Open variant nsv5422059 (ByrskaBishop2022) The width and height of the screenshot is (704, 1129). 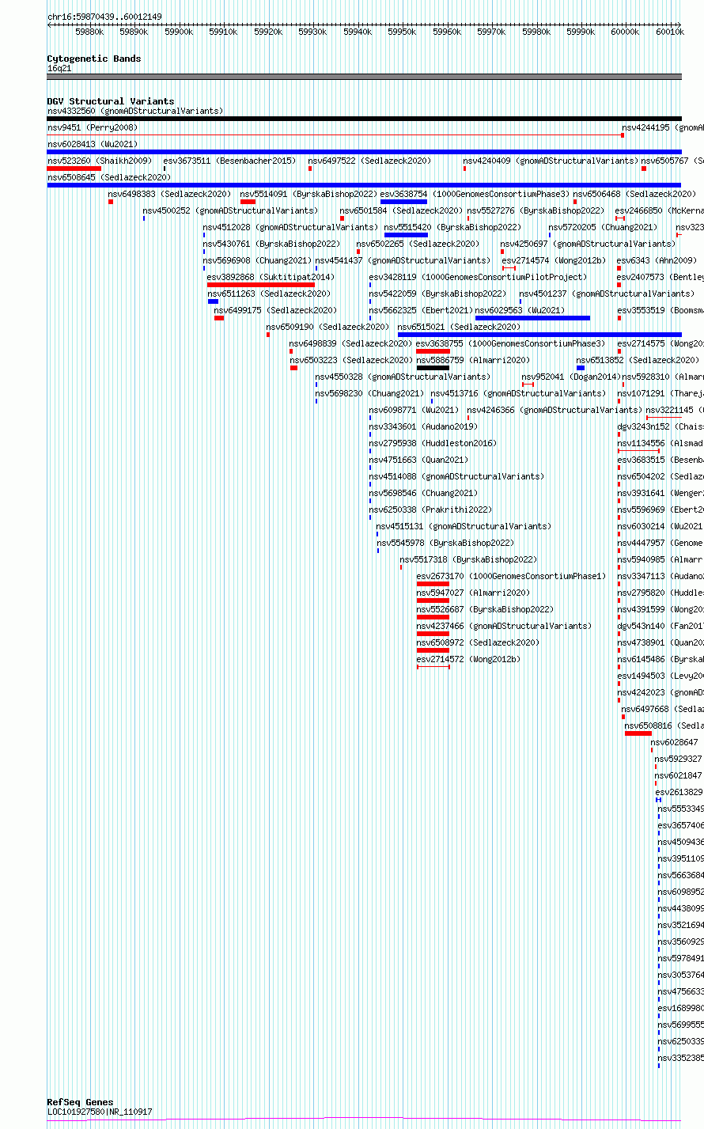pos(437,294)
